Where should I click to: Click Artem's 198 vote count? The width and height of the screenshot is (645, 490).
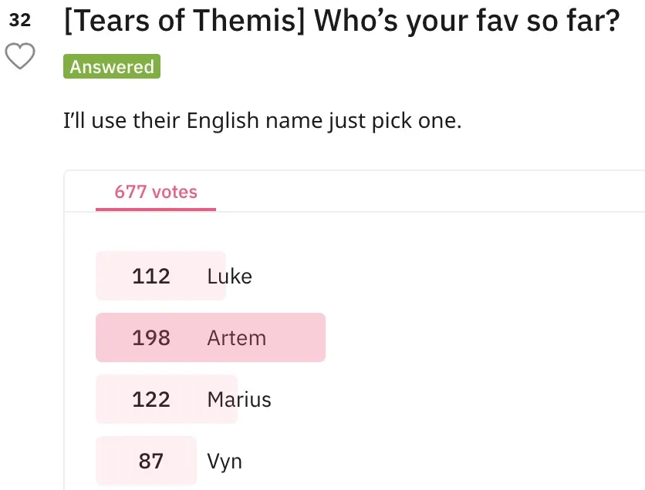151,337
